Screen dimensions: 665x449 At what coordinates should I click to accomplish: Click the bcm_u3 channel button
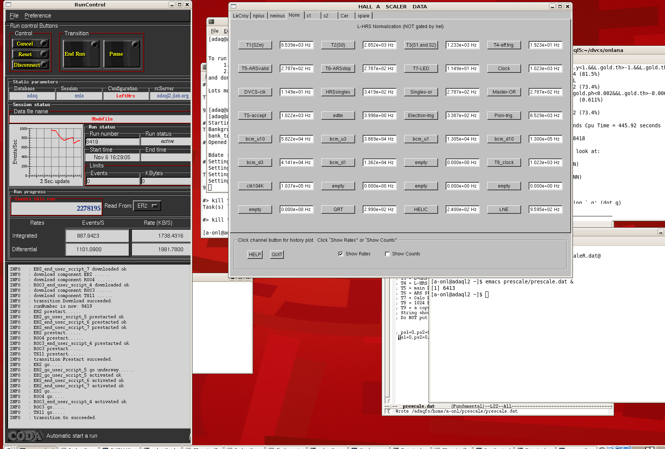(x=338, y=139)
